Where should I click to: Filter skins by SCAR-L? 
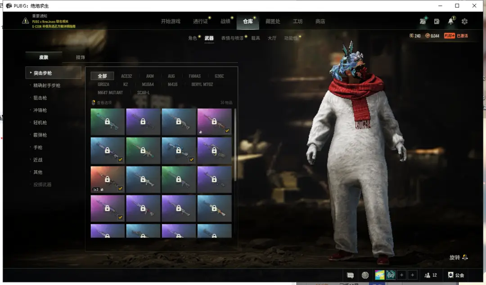[143, 93]
